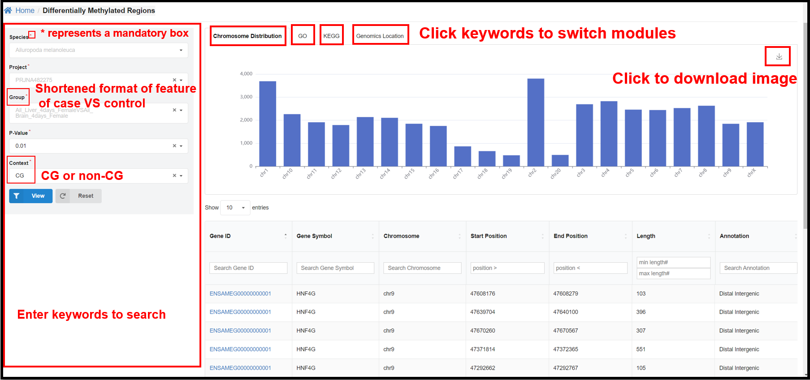
Task: Click the chr2 bar in chart
Action: [x=535, y=123]
